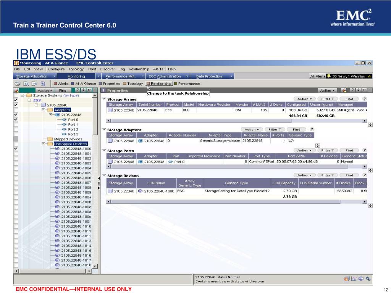Image resolution: width=391 pixels, height=293 pixels.
Task: Click the first status bar icon at bottom right
Action: point(347,279)
